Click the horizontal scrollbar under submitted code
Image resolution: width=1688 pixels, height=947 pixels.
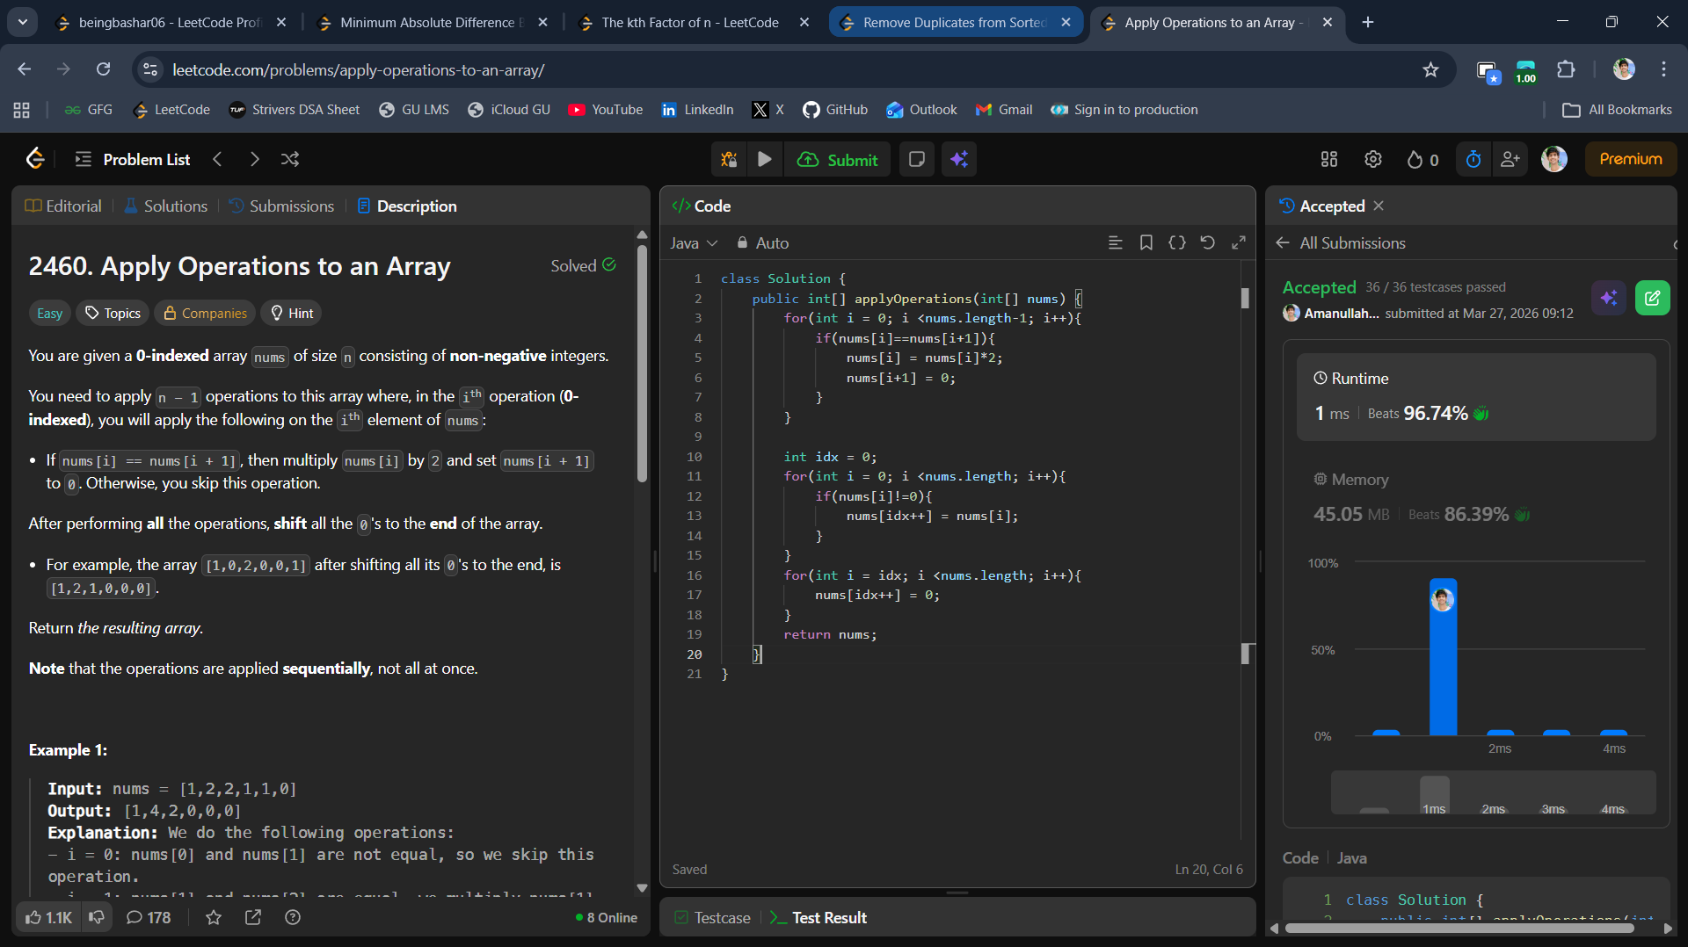(x=1459, y=929)
